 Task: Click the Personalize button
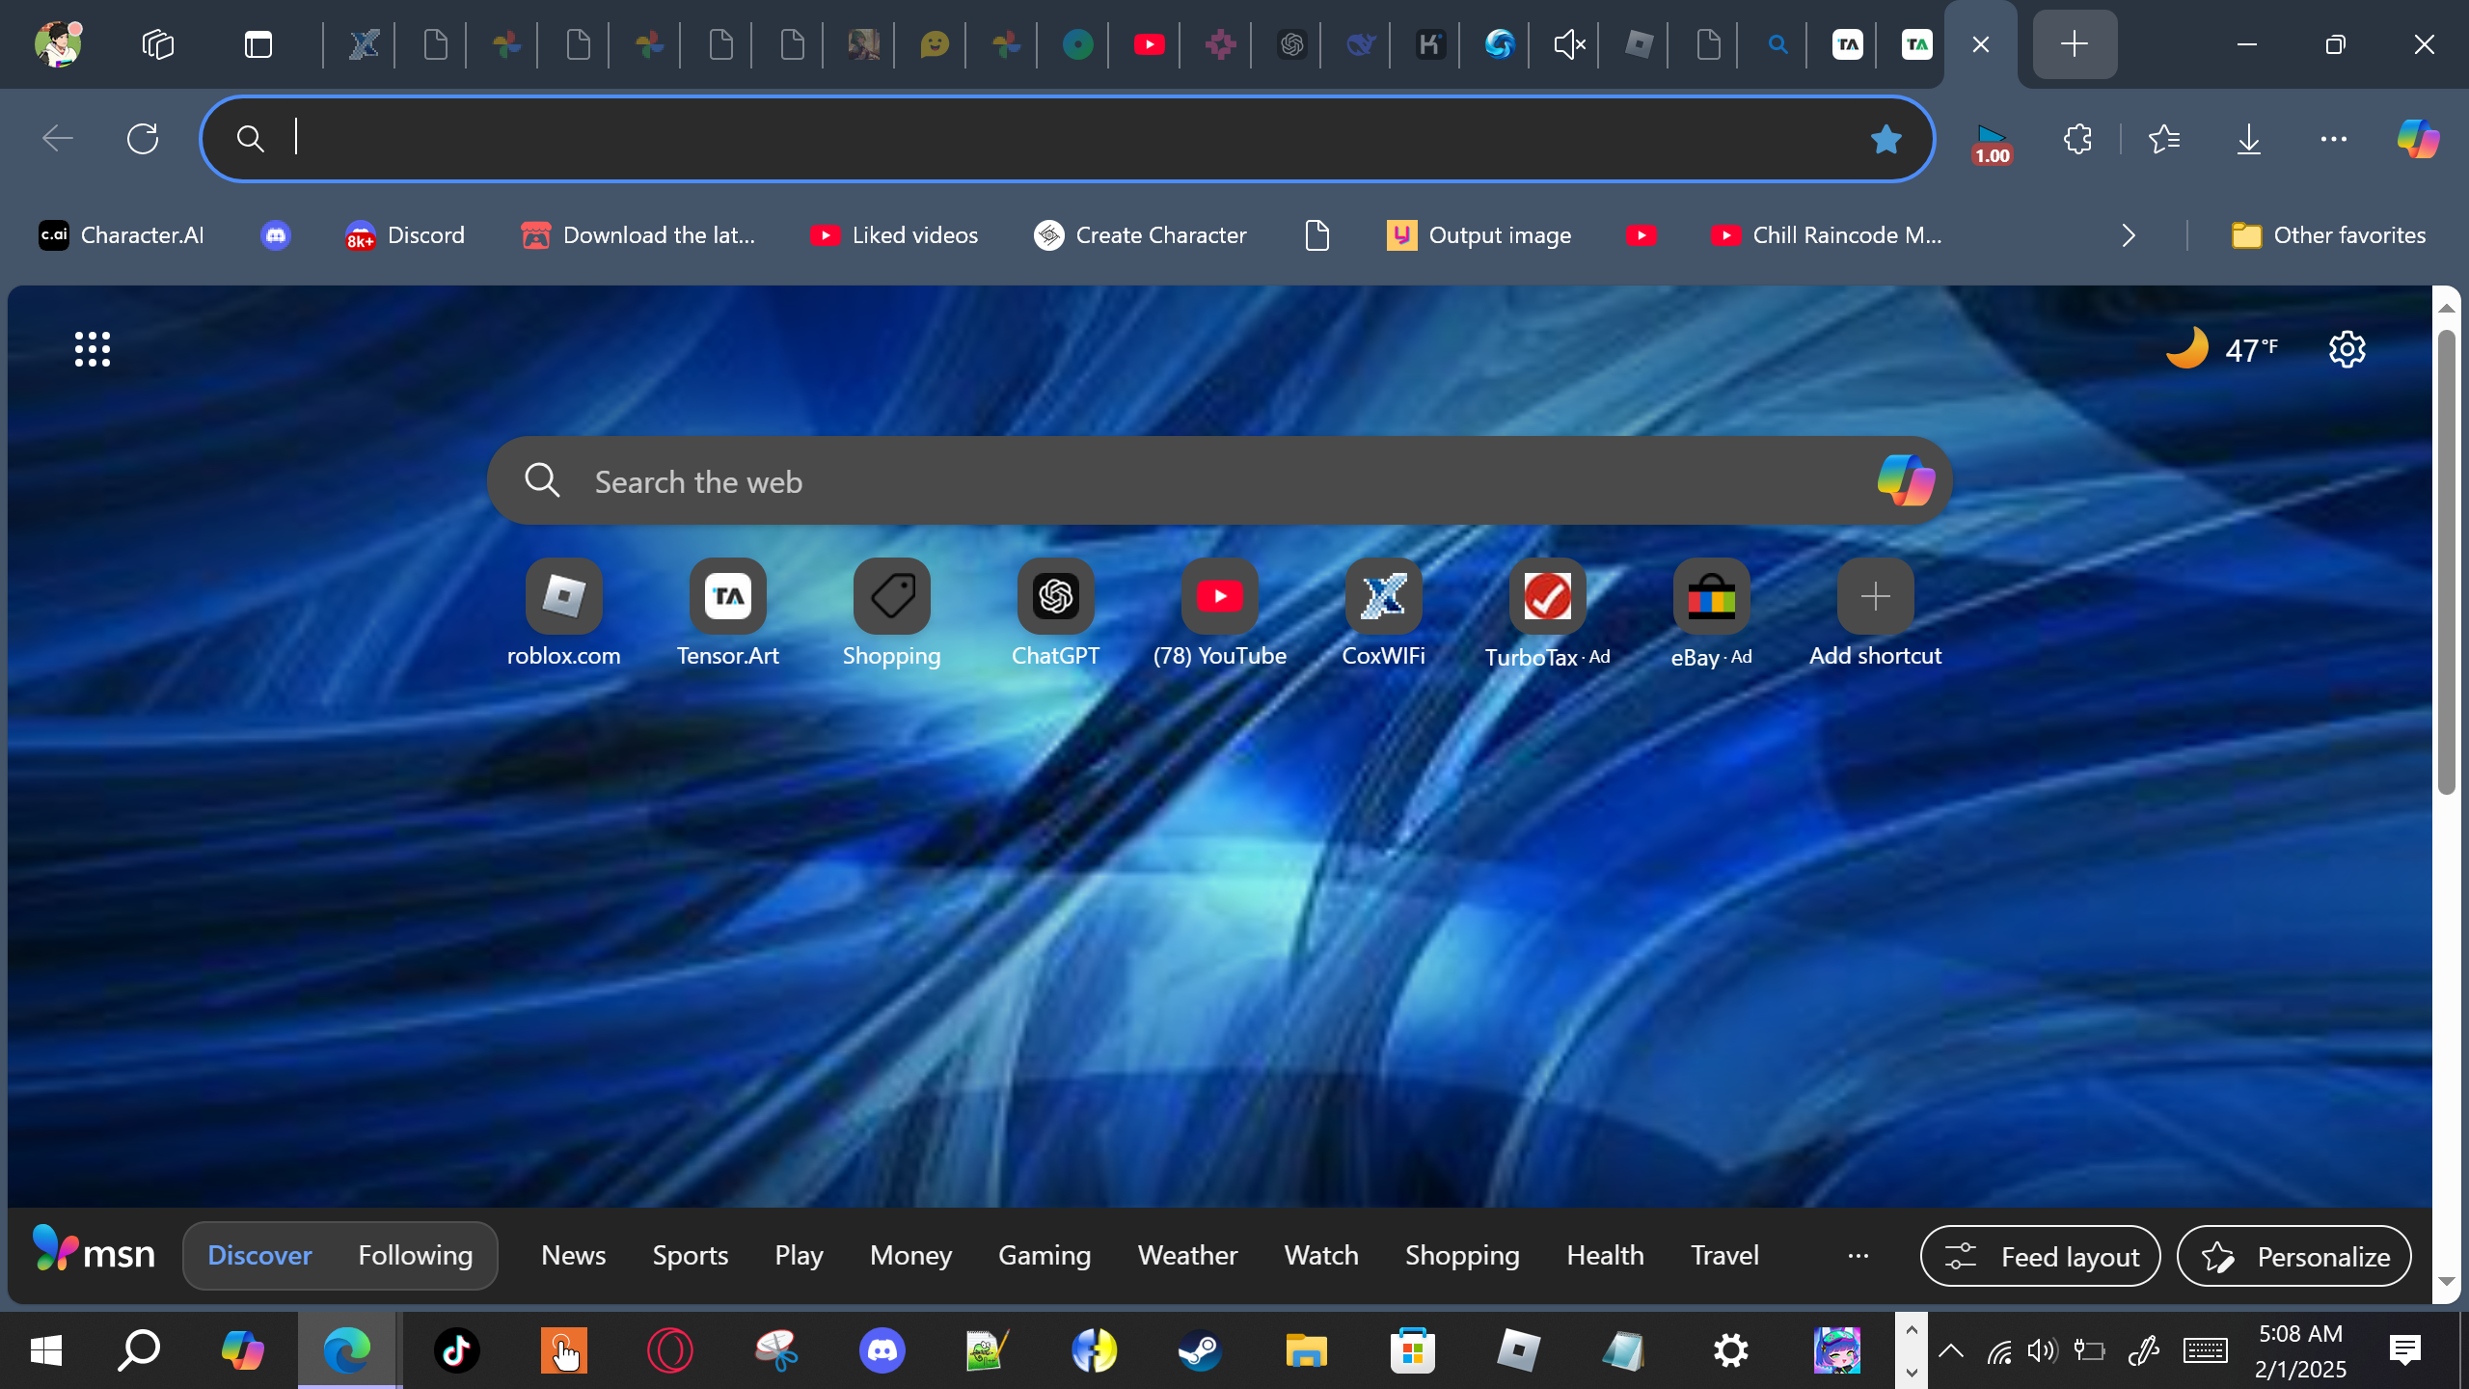tap(2293, 1256)
